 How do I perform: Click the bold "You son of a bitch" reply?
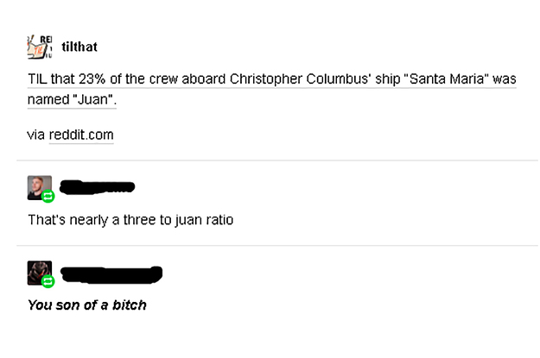tap(86, 305)
